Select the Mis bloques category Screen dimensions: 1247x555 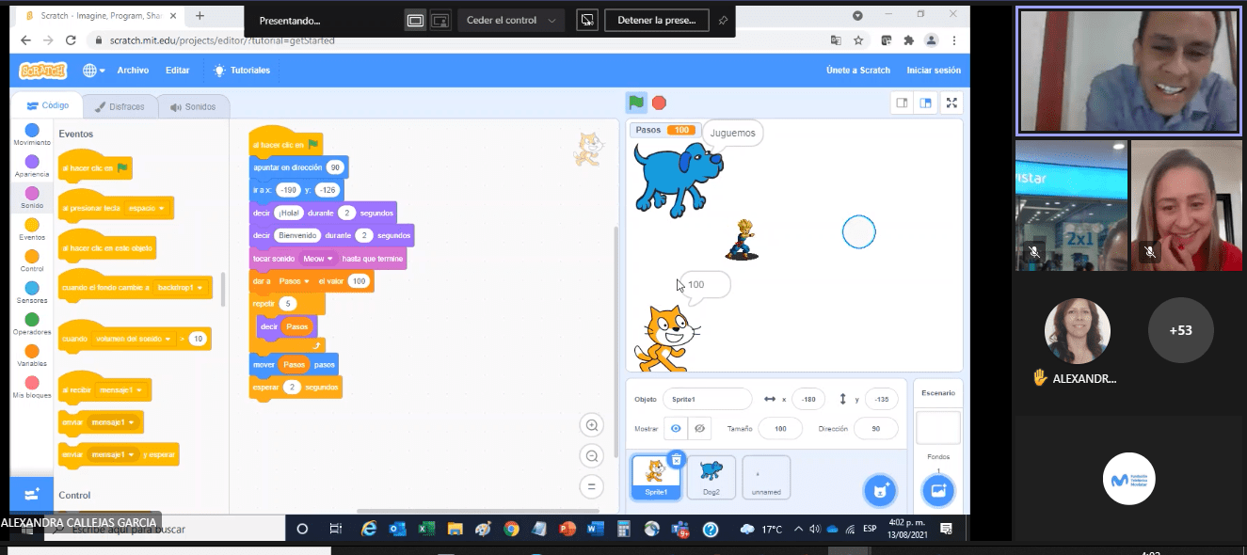coord(32,388)
